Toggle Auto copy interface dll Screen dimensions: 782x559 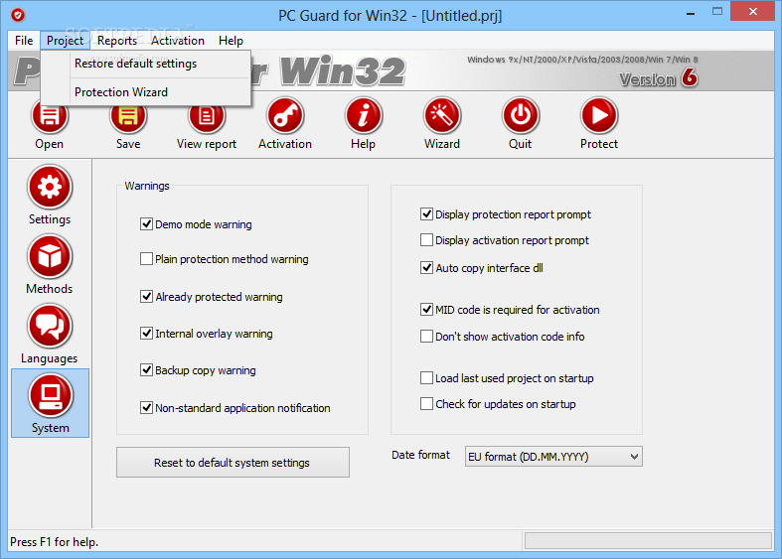(426, 268)
